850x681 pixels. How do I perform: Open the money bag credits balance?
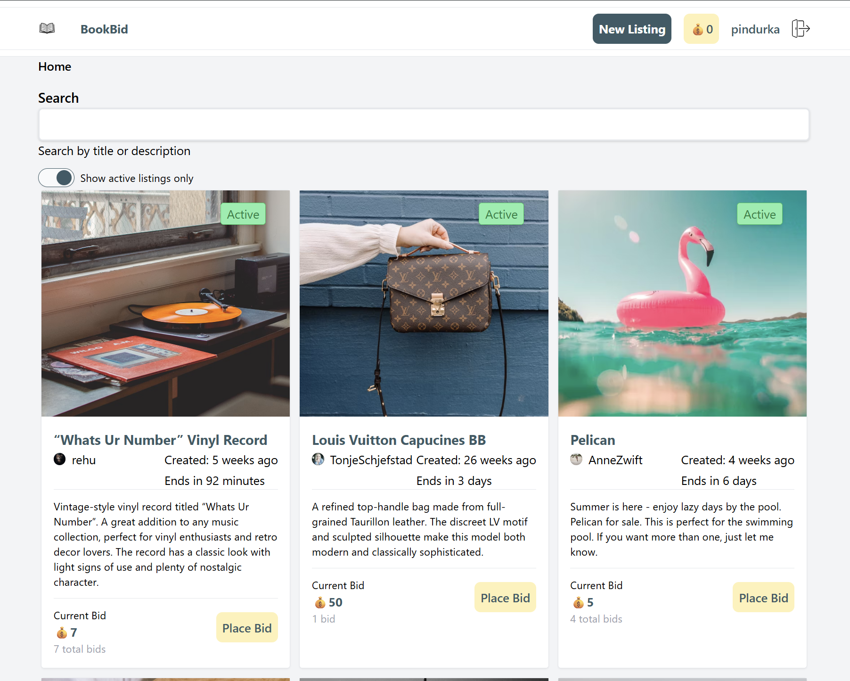click(x=701, y=29)
